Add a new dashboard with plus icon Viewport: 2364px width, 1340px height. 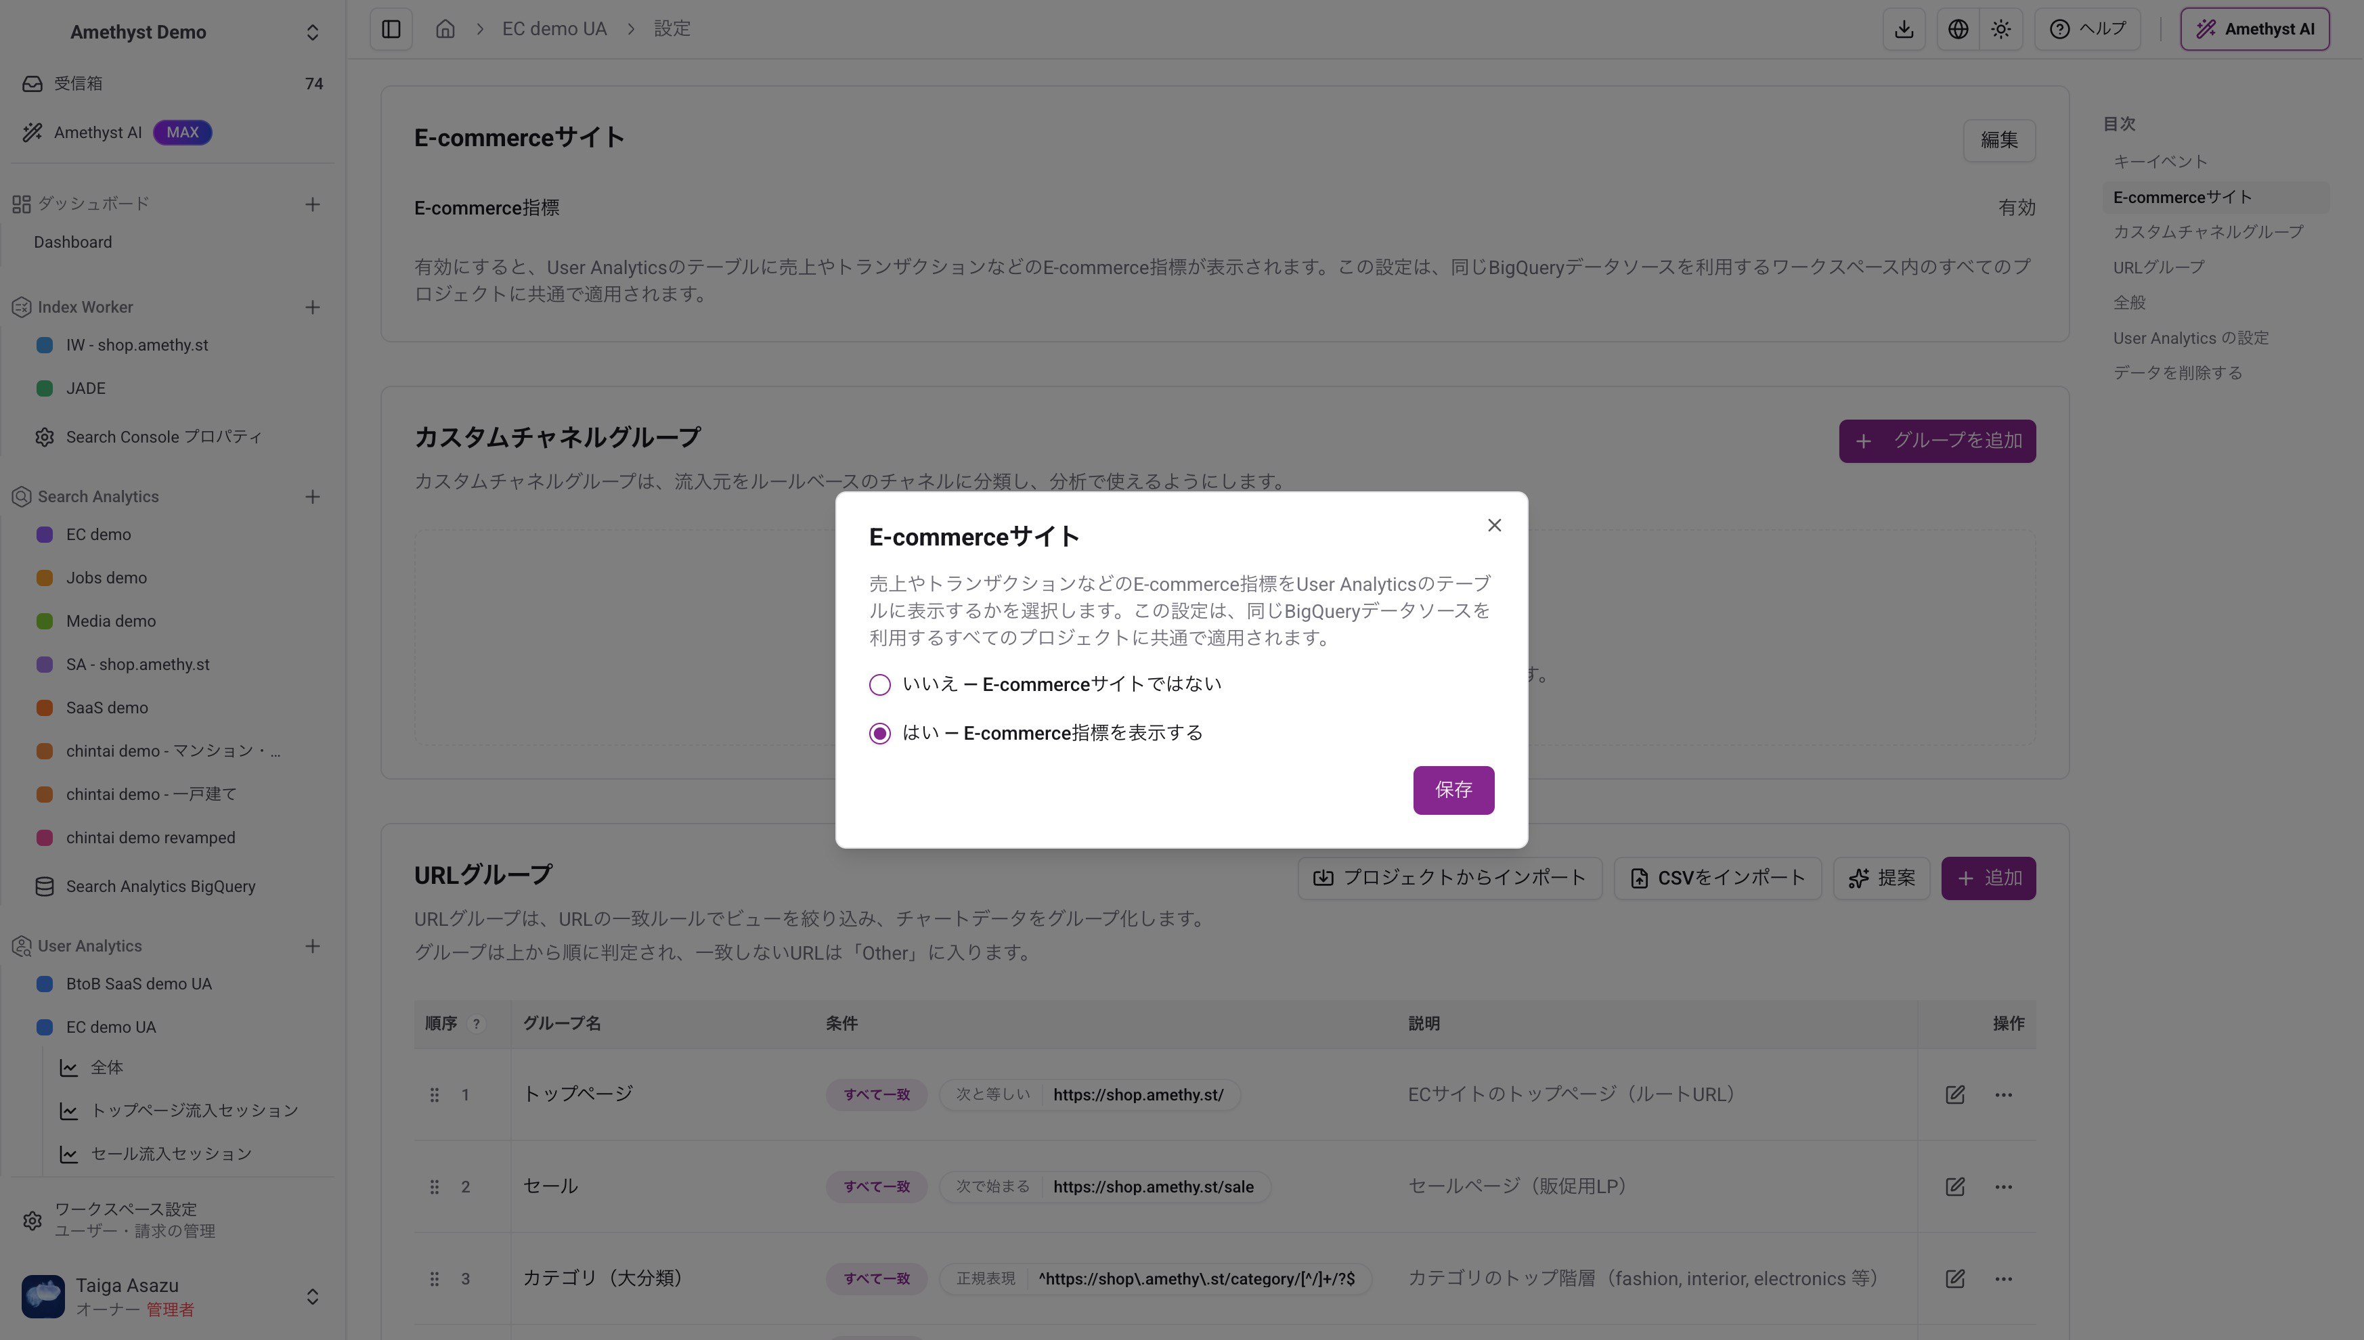click(312, 204)
